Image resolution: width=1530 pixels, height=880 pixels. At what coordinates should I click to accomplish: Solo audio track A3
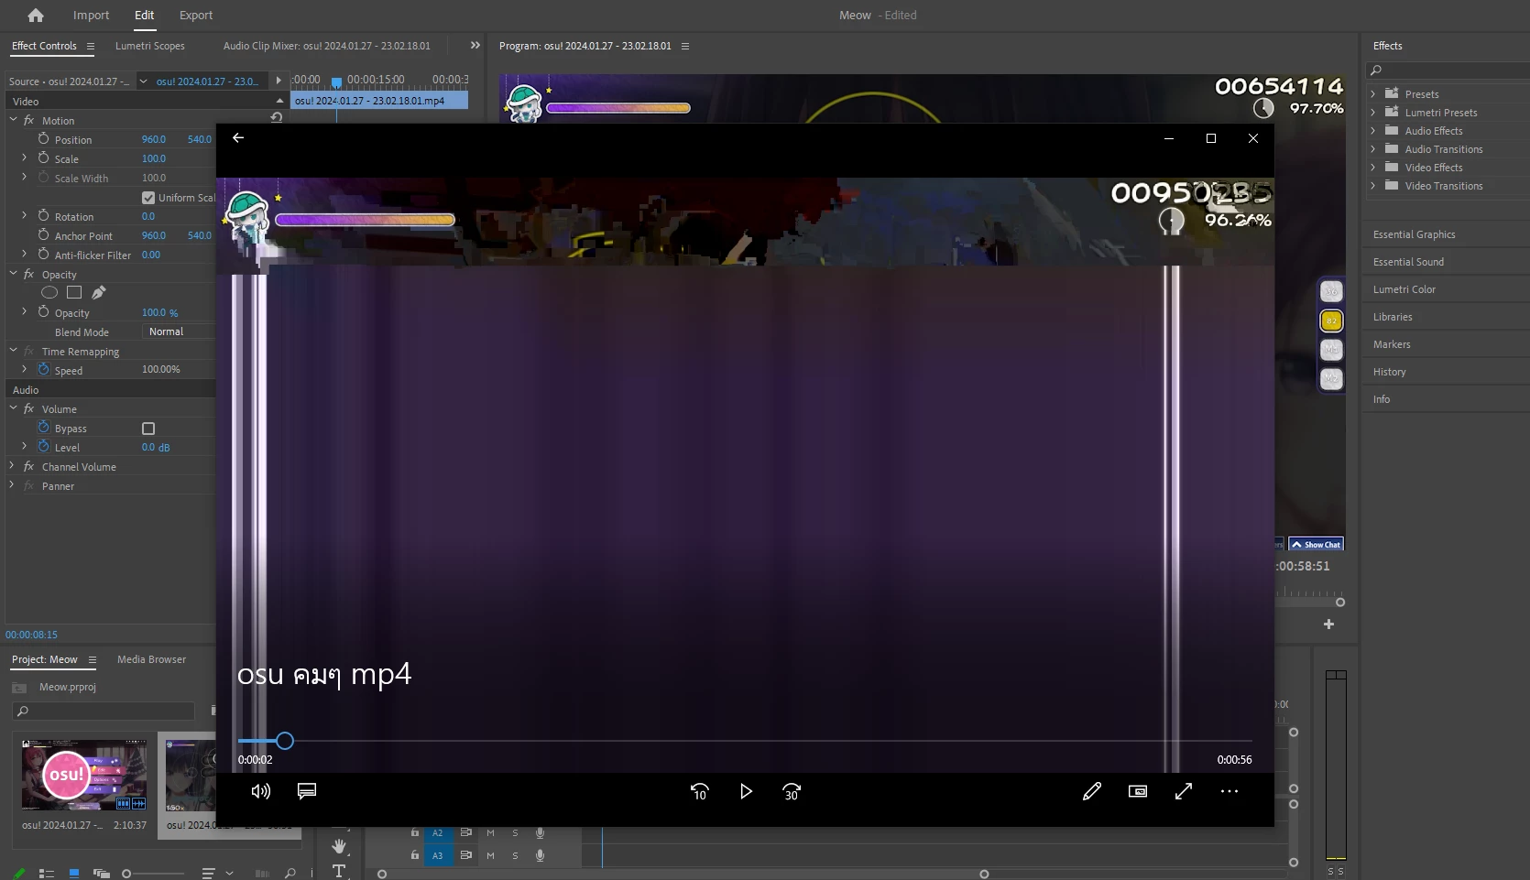tap(515, 855)
